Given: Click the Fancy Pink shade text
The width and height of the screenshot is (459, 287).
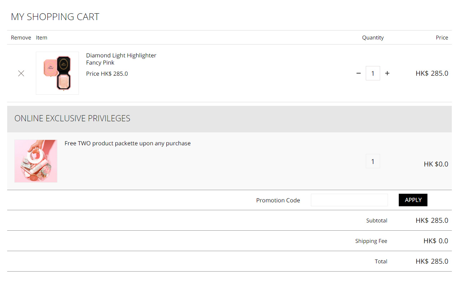Looking at the screenshot, I should coord(100,62).
